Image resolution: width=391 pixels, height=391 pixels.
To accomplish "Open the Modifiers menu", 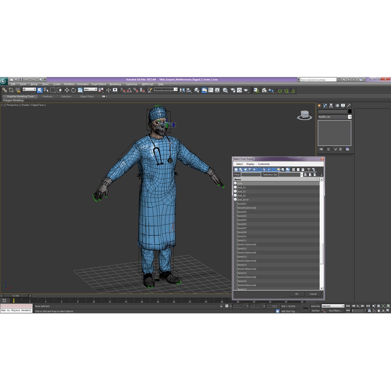I will tap(69, 84).
